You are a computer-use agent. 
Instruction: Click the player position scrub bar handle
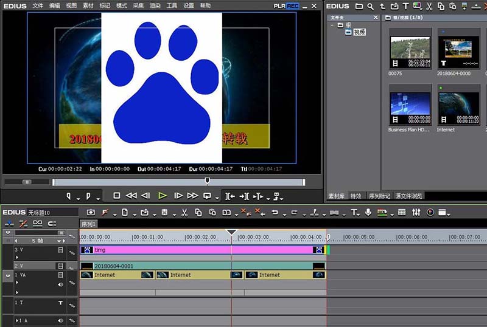207,181
